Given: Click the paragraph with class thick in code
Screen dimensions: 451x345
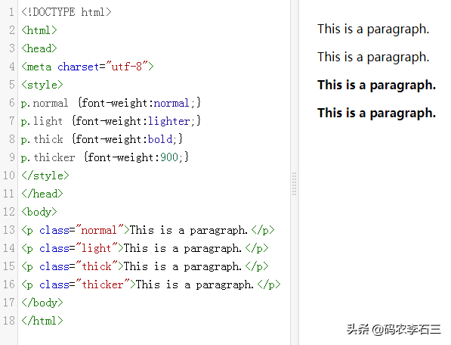Looking at the screenshot, I should (145, 266).
